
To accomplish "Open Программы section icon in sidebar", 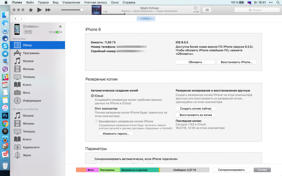I will pos(17,53).
